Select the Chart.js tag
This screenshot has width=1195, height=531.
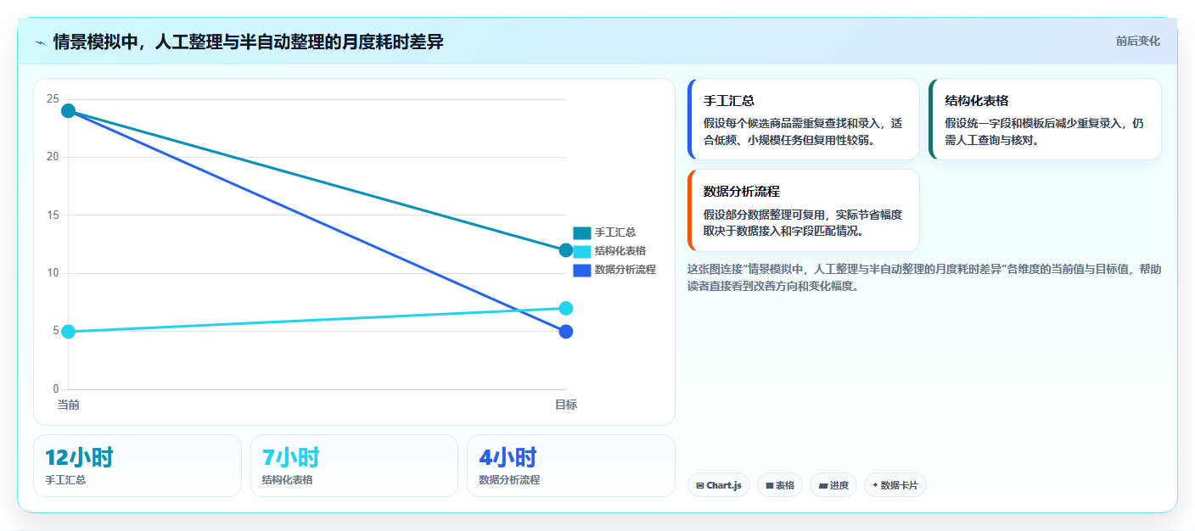[719, 485]
